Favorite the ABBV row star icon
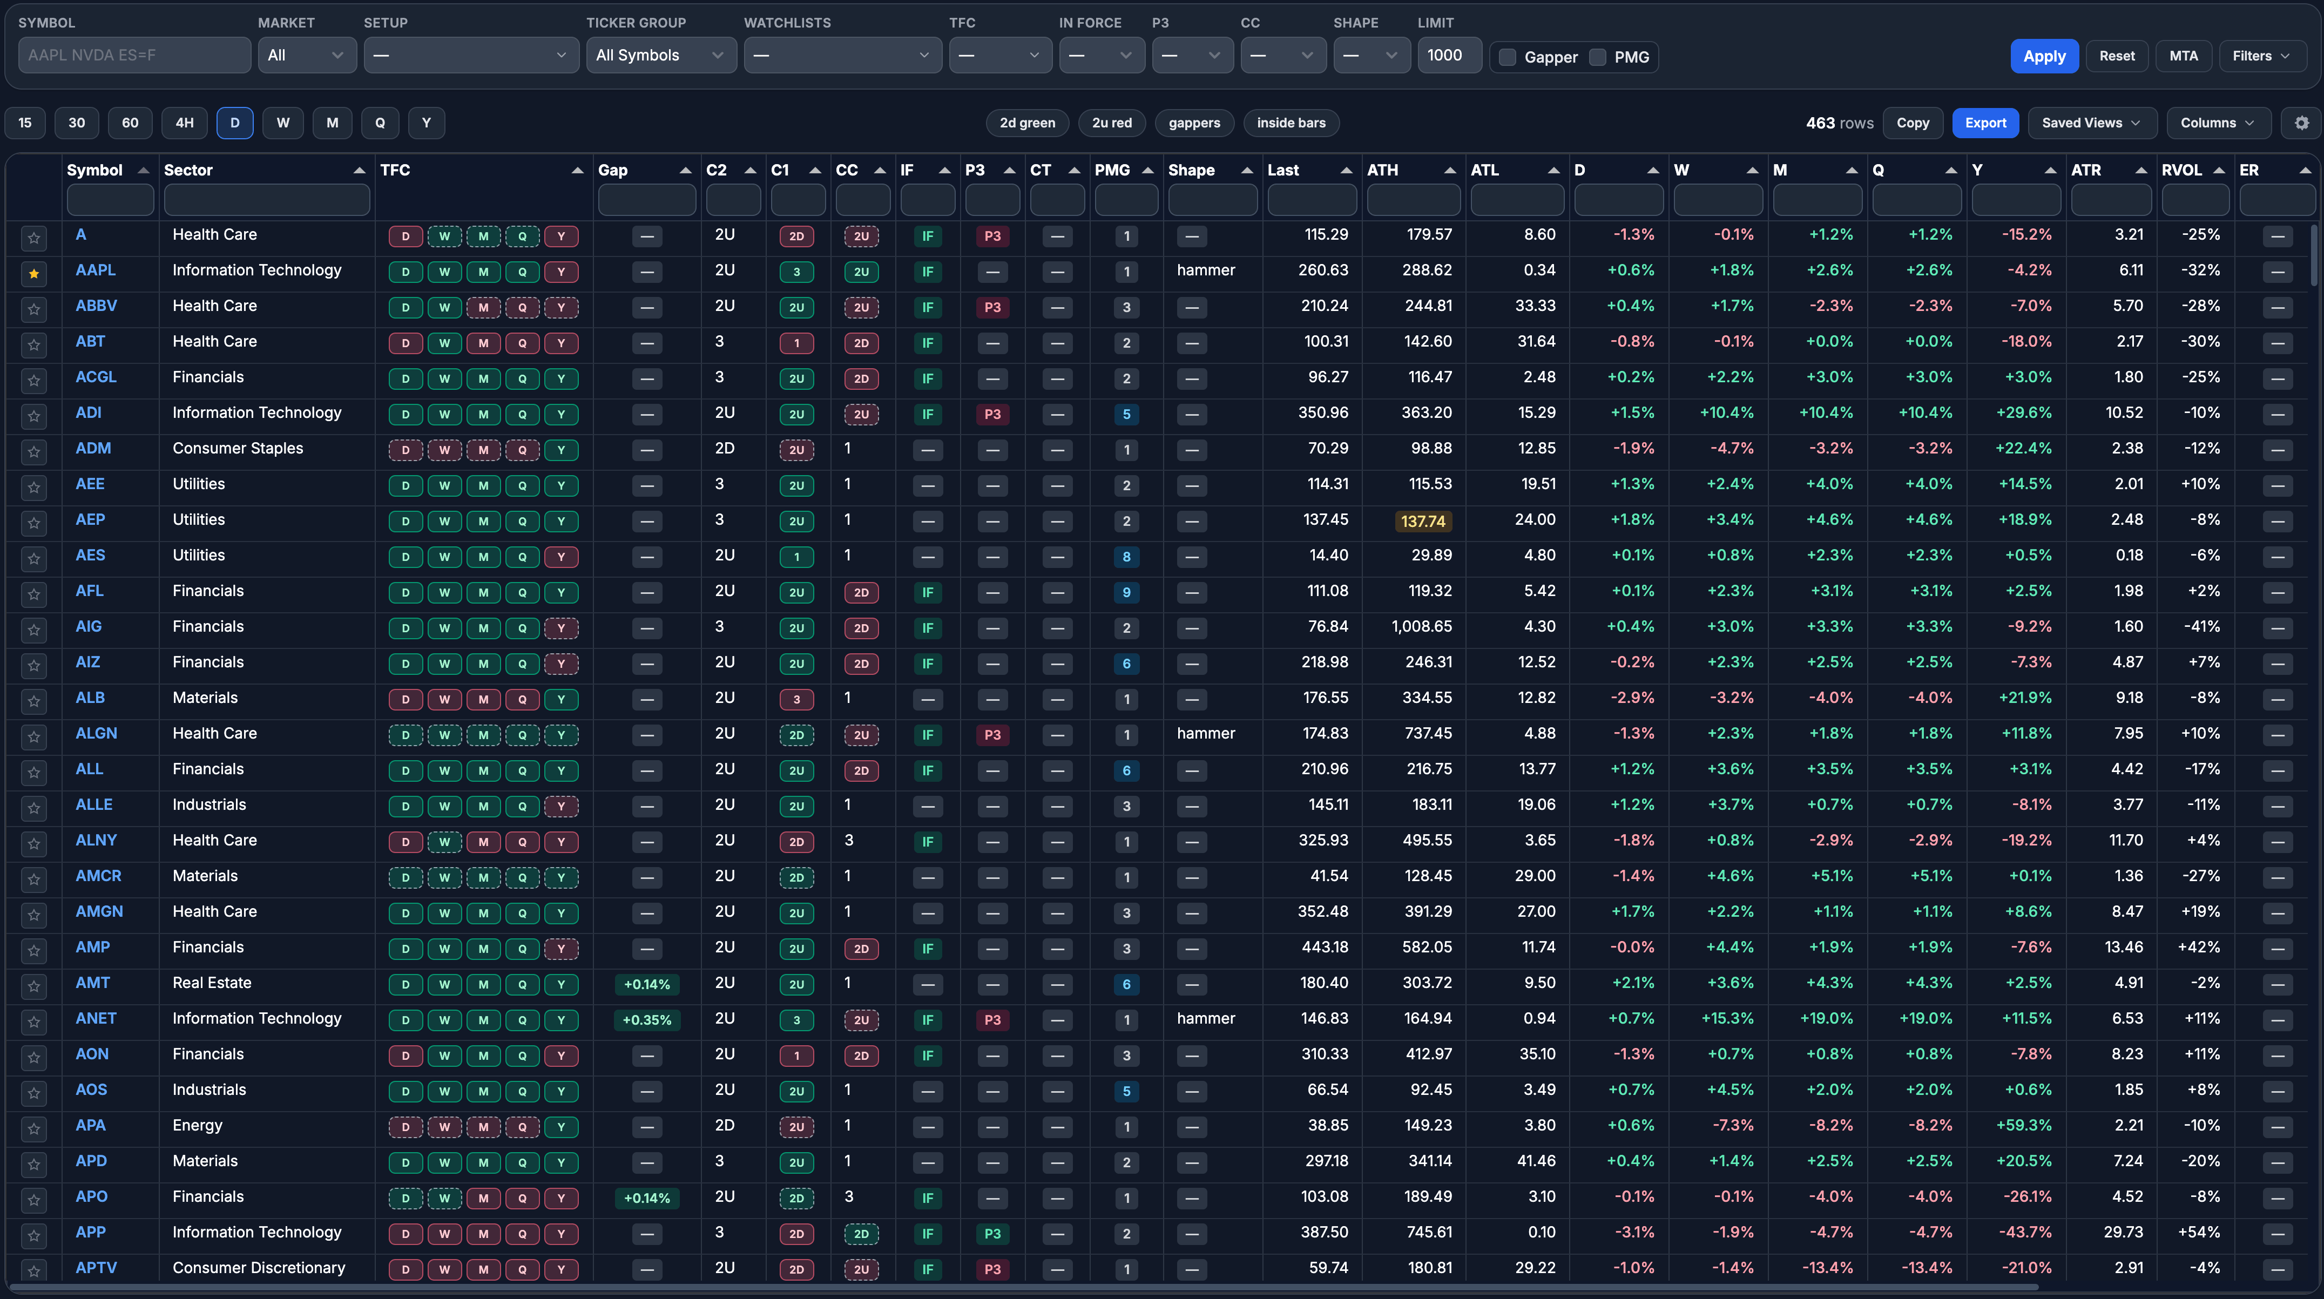2324x1299 pixels. [x=33, y=309]
